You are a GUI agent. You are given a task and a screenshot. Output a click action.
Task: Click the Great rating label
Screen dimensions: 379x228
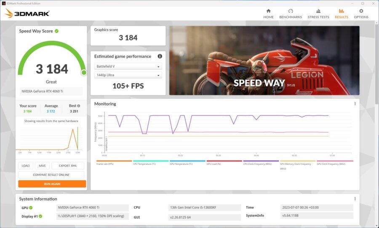point(51,82)
